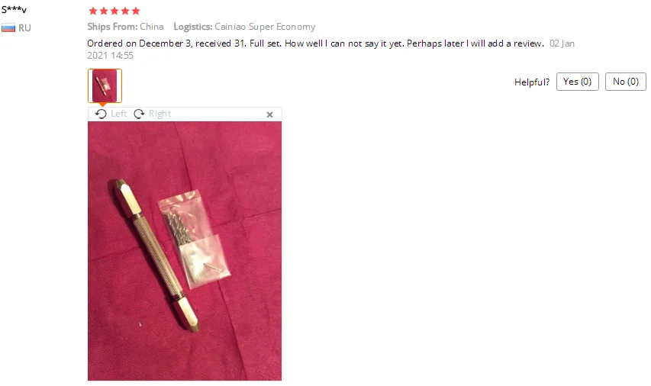Click the third red rating star

pos(114,11)
